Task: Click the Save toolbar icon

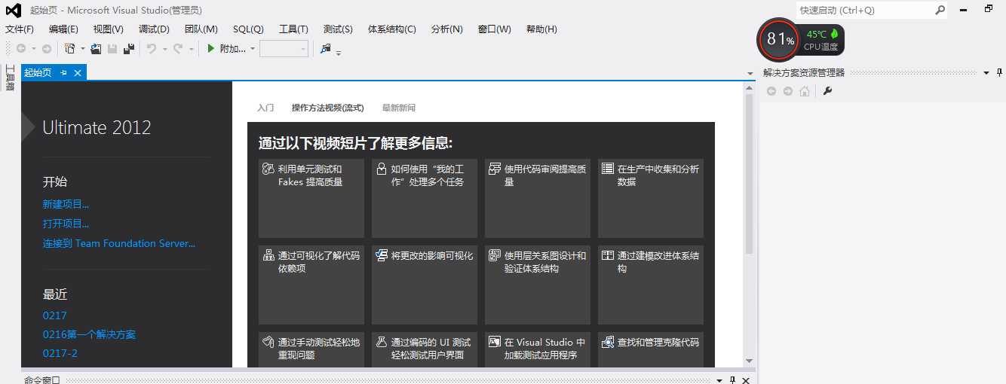Action: tap(112, 49)
